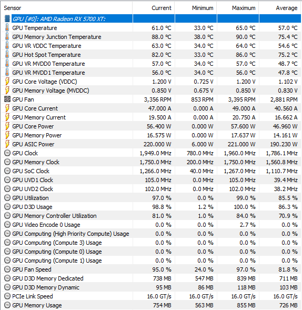Click average GPU Core Voltage value 1.102 V

(x=288, y=82)
